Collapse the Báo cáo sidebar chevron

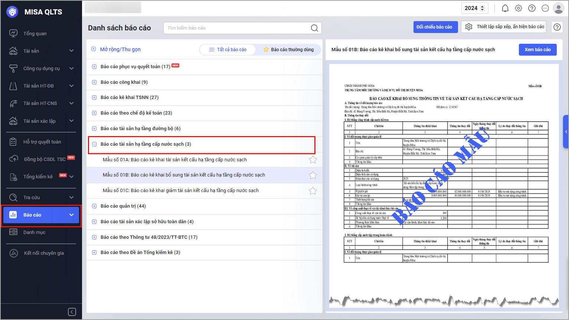(72, 215)
